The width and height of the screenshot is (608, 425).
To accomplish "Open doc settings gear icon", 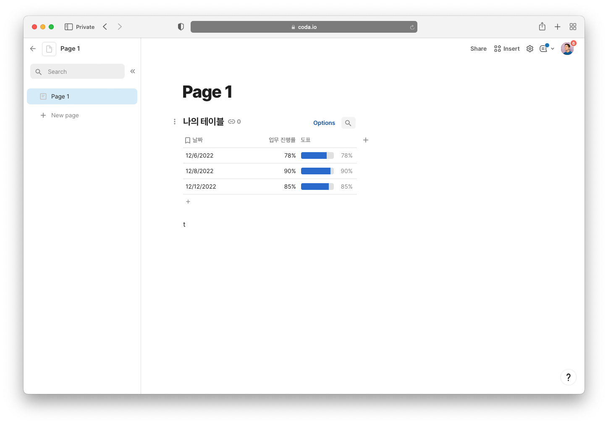I will click(530, 49).
